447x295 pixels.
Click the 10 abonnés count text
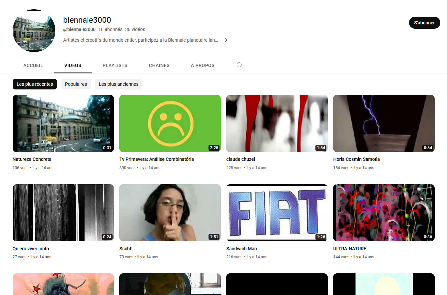(110, 29)
